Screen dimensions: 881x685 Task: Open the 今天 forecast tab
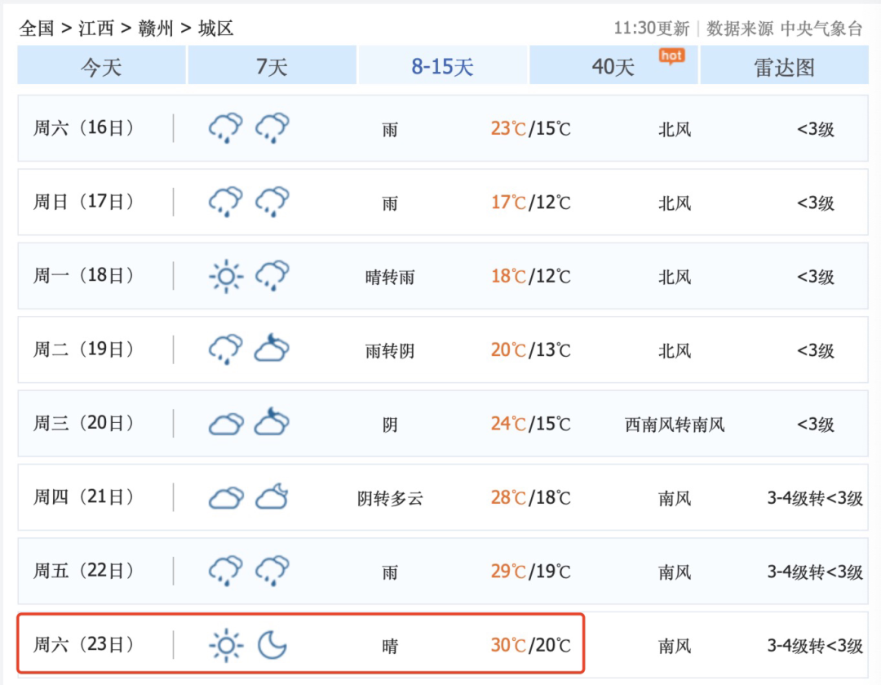[x=101, y=65]
